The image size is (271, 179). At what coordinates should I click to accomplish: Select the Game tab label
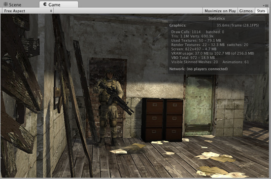tap(54, 4)
